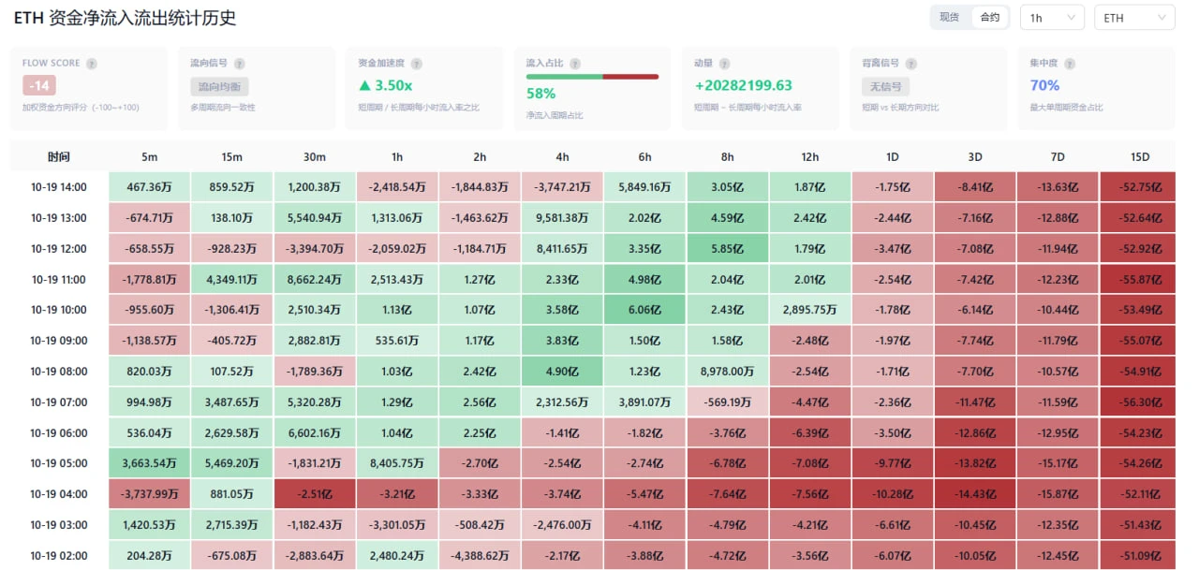1199x570 pixels.
Task: Select the 12h column header
Action: point(810,156)
